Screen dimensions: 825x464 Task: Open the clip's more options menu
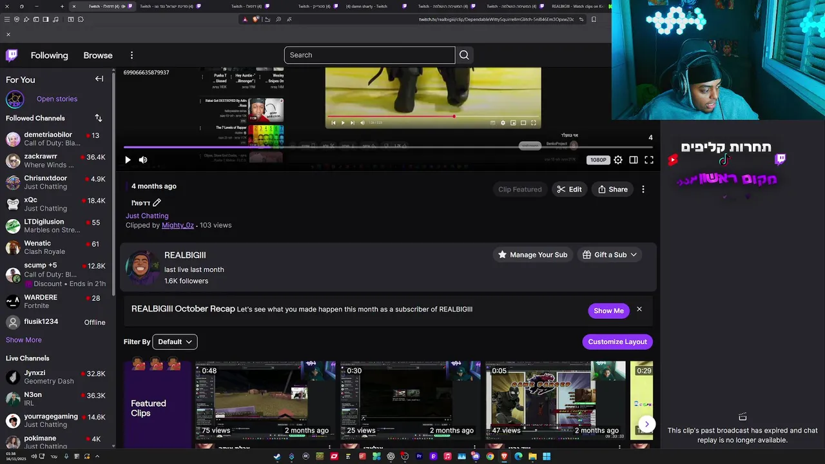click(x=643, y=189)
